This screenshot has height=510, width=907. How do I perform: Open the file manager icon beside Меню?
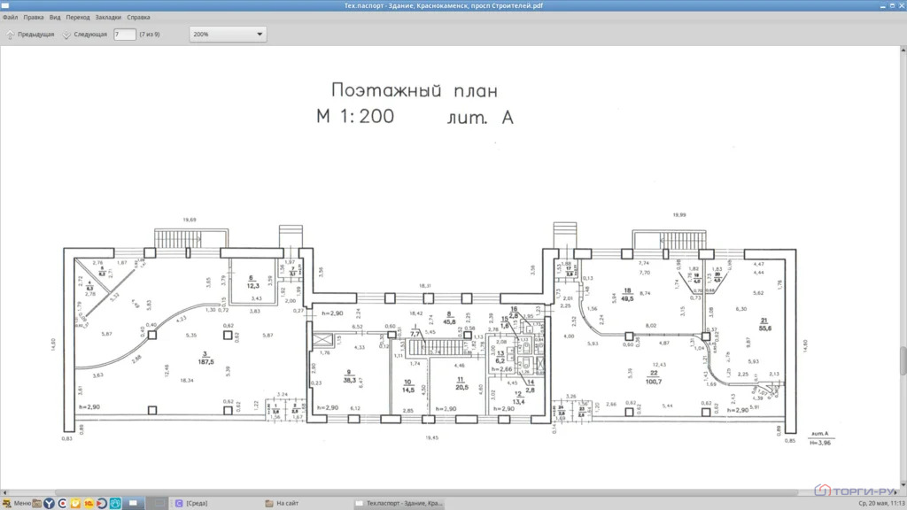click(37, 504)
